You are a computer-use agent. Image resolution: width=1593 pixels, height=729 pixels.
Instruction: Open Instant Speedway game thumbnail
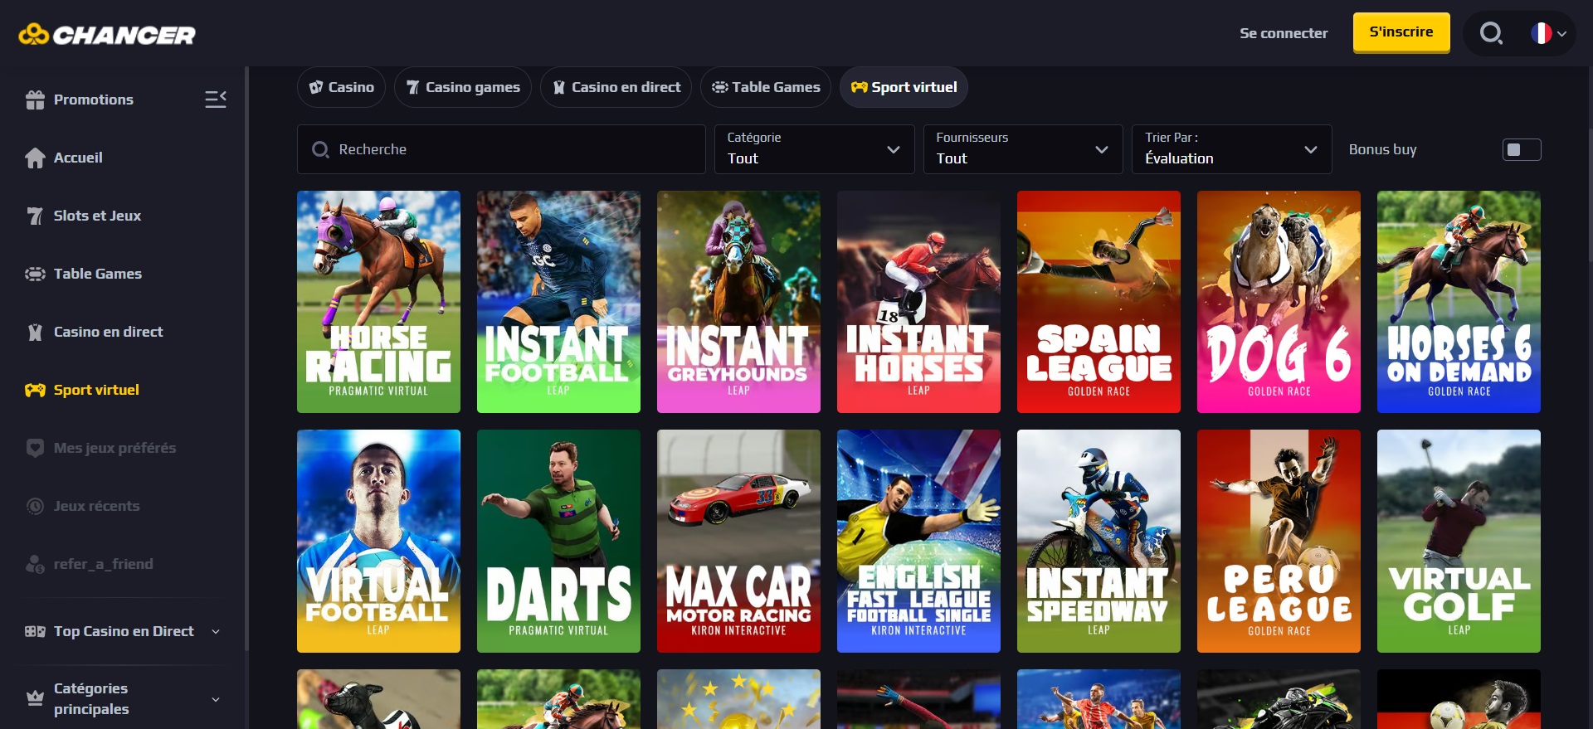click(x=1099, y=541)
